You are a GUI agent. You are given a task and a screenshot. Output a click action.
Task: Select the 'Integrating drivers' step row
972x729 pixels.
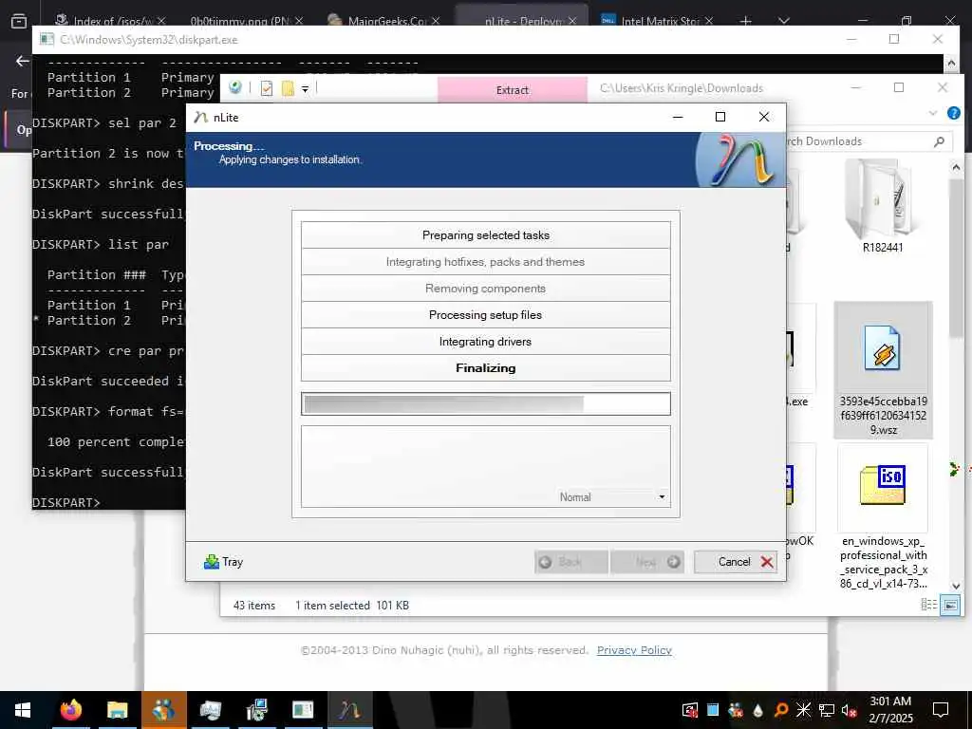pyautogui.click(x=485, y=342)
